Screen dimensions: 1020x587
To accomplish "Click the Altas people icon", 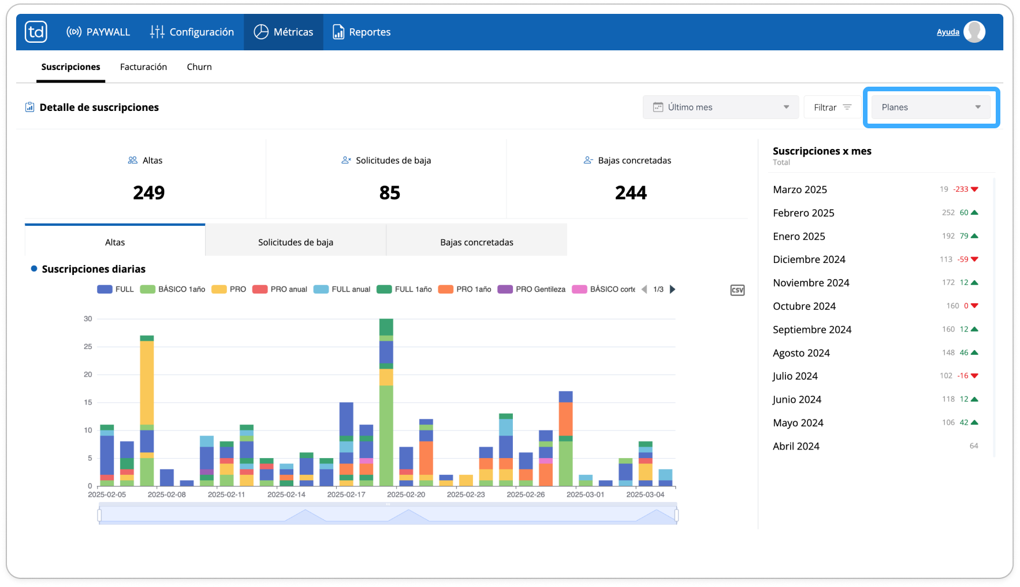I will point(133,160).
